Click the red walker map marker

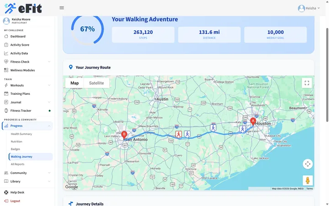coord(179,134)
